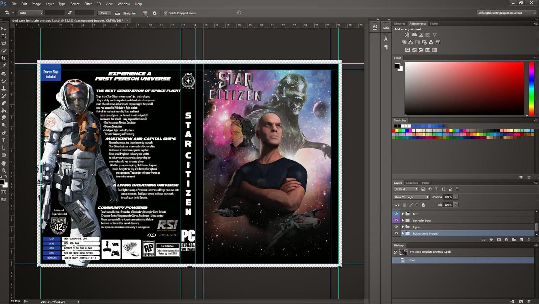539x304 pixels.
Task: Expand the conrtoler boxs layer group
Action: [403, 221]
